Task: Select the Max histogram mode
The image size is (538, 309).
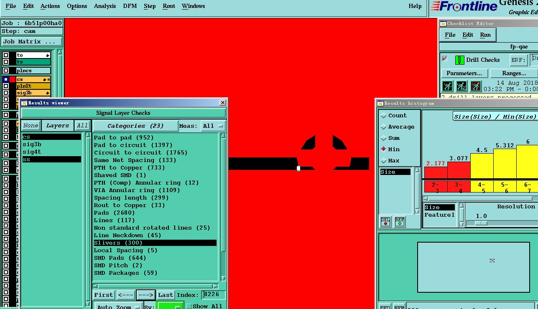Action: (384, 161)
